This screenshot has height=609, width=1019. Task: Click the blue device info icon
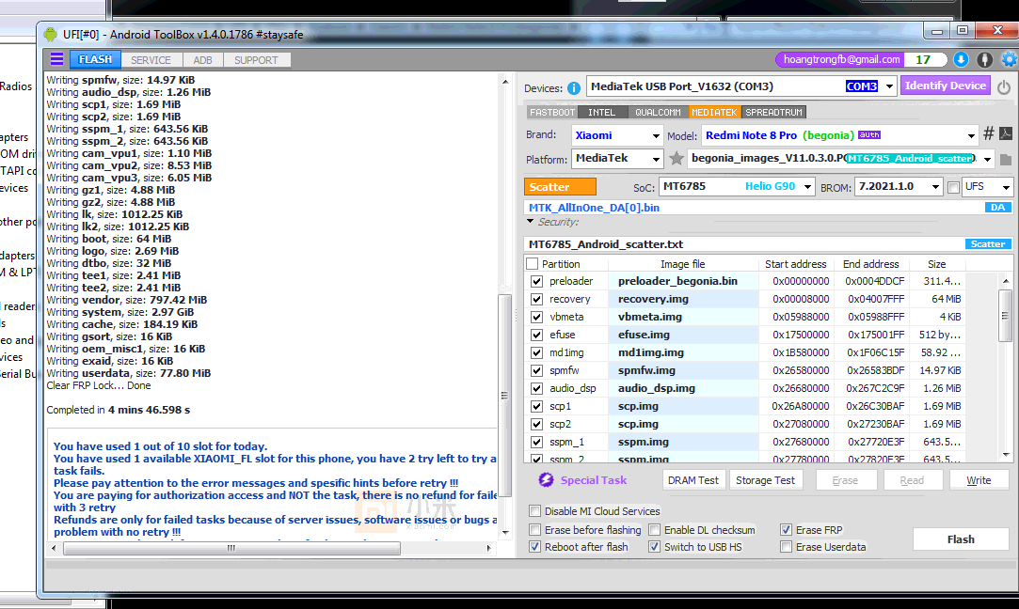click(x=574, y=88)
